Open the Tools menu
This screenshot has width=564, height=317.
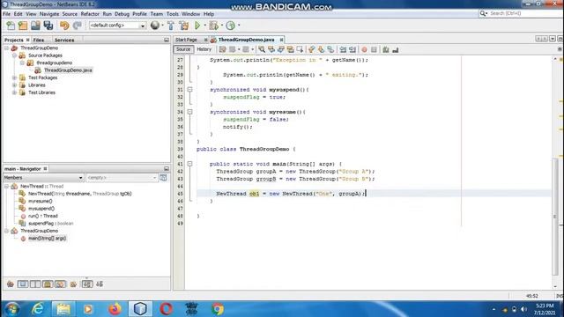[173, 14]
